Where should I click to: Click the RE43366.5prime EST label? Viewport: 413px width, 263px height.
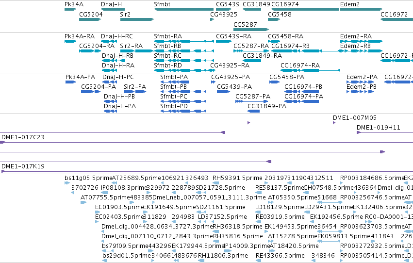[x=280, y=256]
